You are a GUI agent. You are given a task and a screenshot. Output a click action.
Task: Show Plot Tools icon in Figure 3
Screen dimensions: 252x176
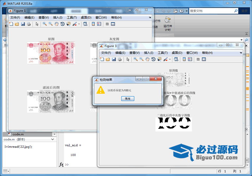(x=204, y=59)
